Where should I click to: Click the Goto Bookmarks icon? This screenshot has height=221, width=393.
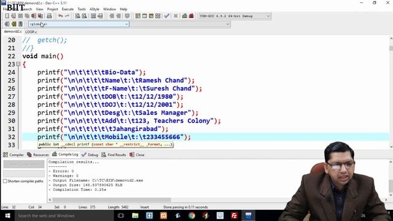[x=20, y=24]
